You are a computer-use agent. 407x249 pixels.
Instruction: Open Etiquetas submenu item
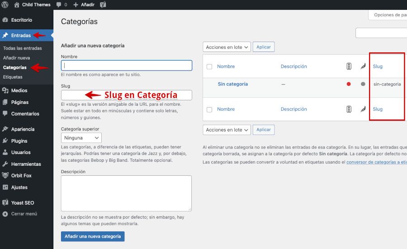pyautogui.click(x=13, y=77)
